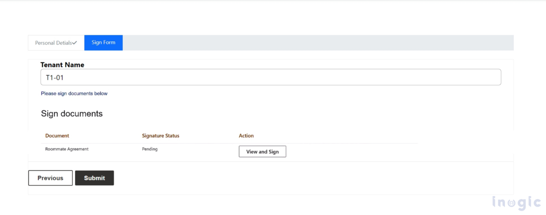Click the Document column header

[x=57, y=135]
